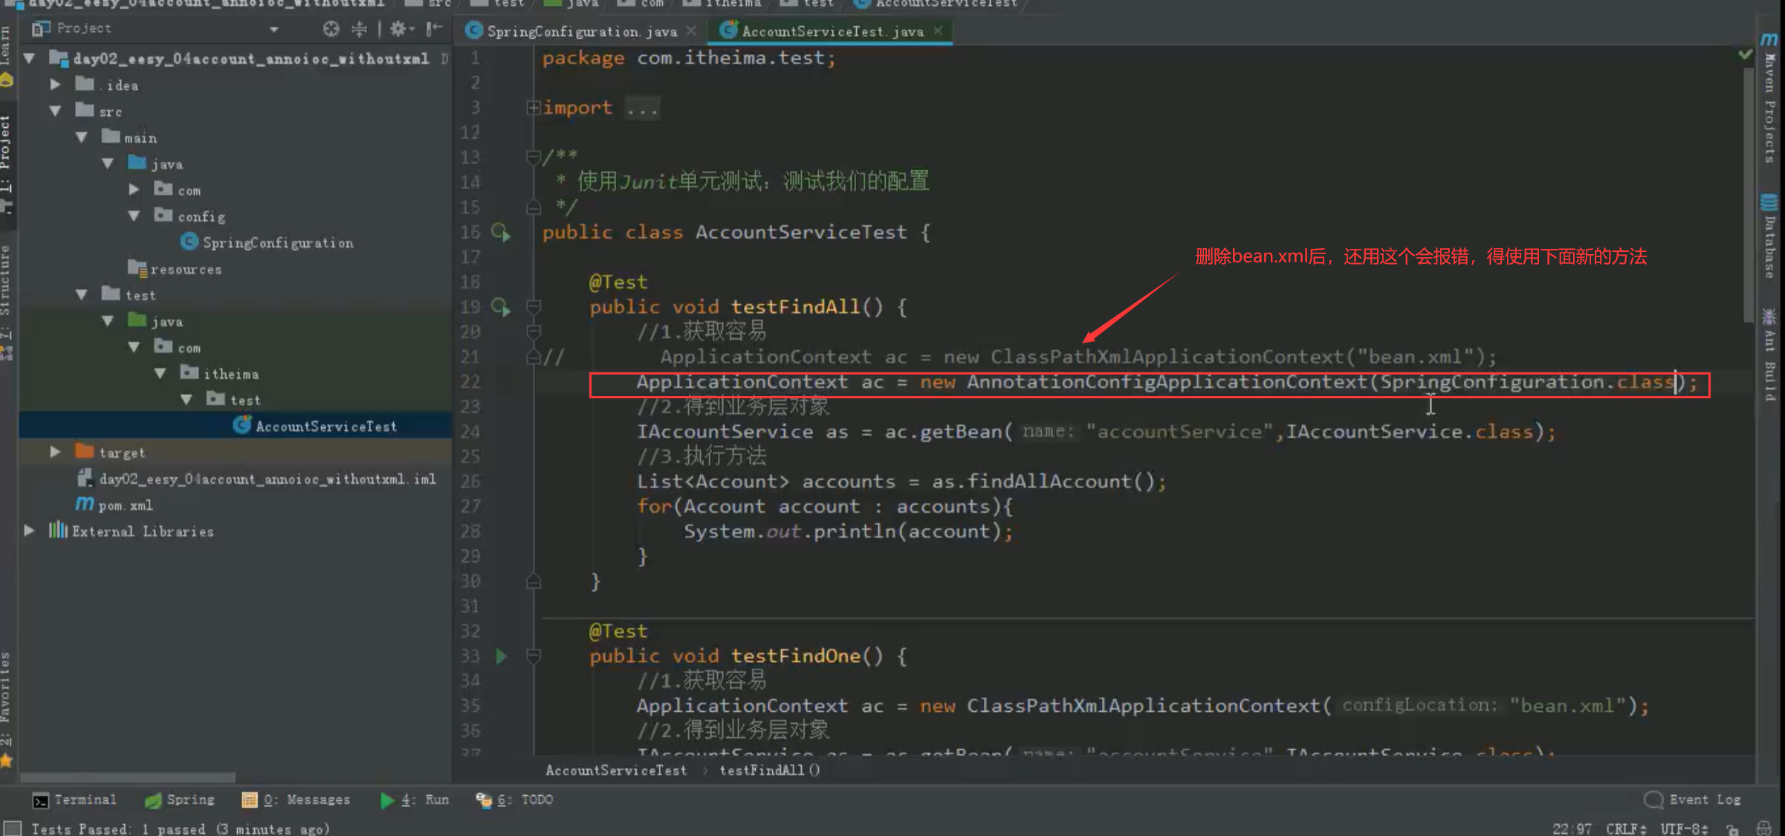Select AccountServiceTest in the project tree

click(327, 425)
